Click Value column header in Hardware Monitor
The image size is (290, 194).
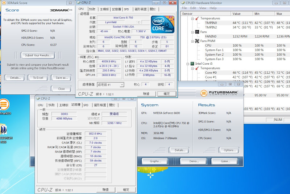tap(242, 14)
